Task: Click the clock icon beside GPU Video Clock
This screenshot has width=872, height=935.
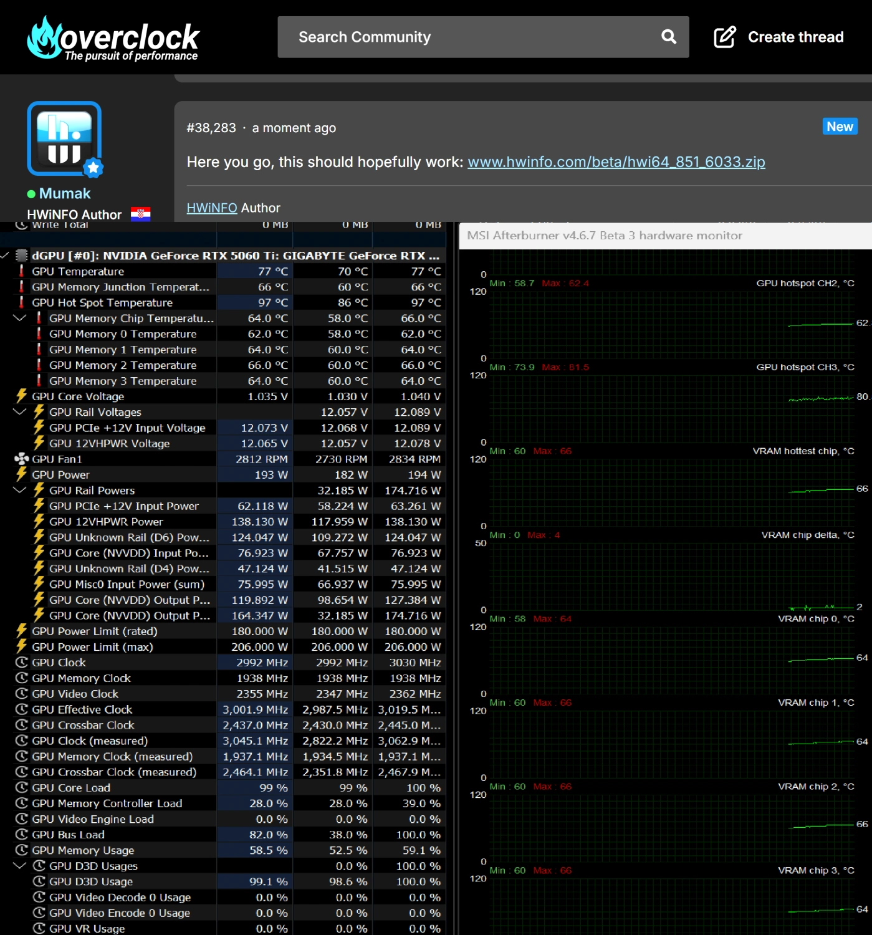Action: click(x=22, y=694)
